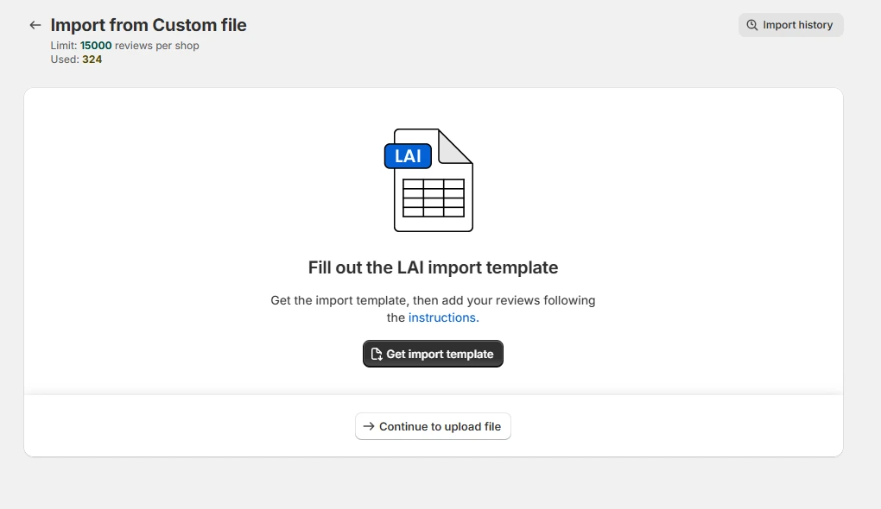Viewport: 881px width, 509px height.
Task: Click the Get the import template description text
Action: (x=433, y=309)
